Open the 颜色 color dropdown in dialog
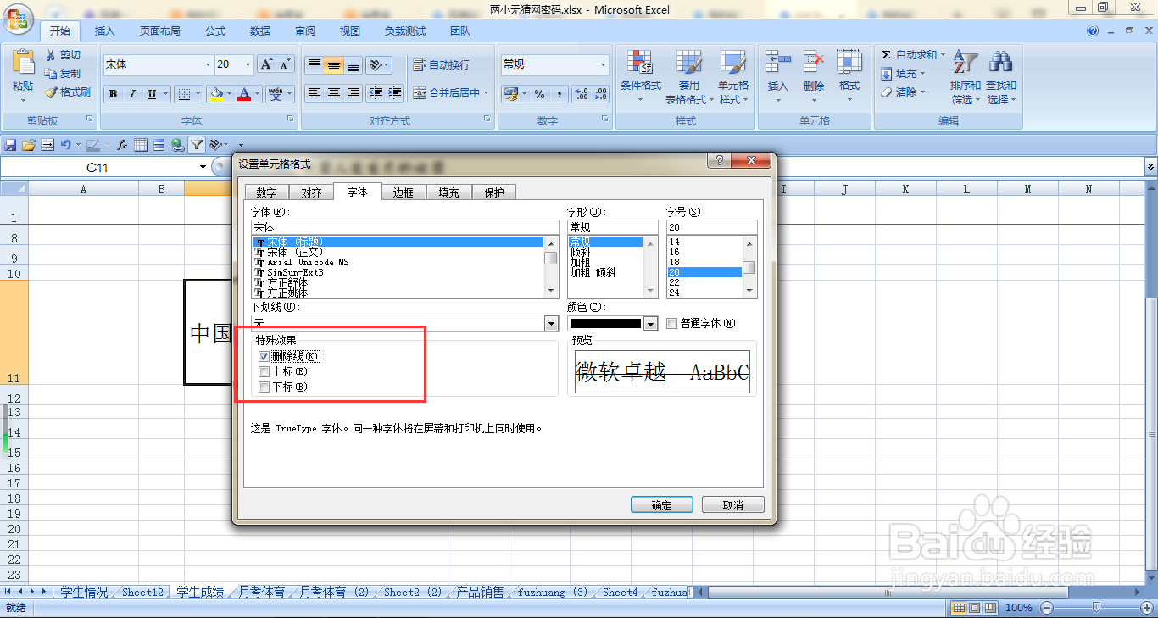Screen dimensions: 1158x618 (649, 323)
